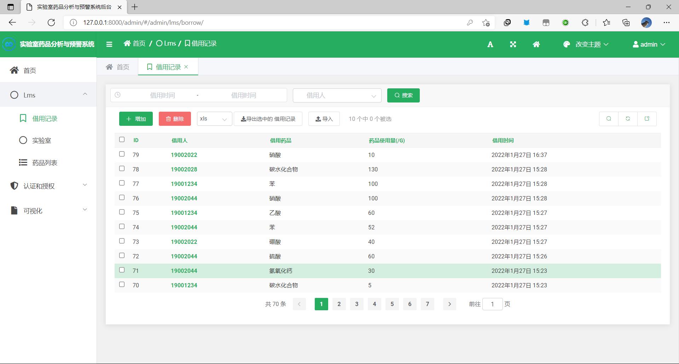
Task: Check the row with ID 78
Action: (122, 169)
